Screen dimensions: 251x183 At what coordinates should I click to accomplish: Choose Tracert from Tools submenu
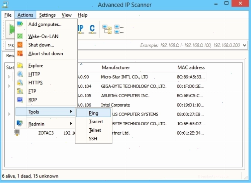(94, 122)
